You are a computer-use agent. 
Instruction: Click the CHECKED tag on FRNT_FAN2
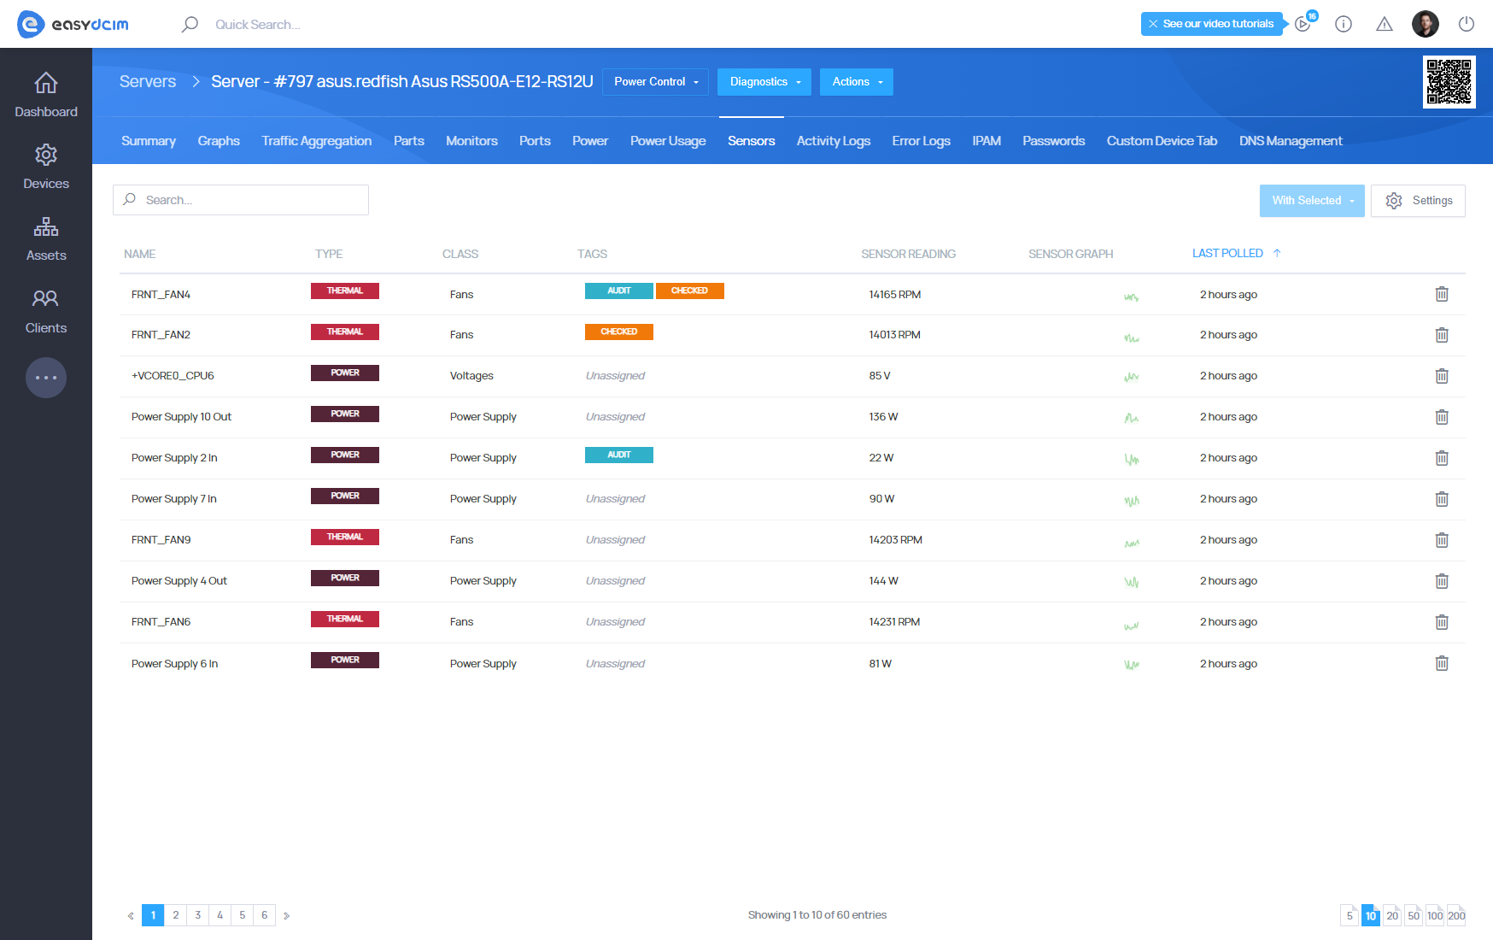click(x=619, y=332)
